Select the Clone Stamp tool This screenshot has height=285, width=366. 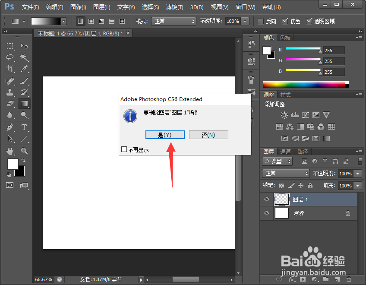pos(10,92)
